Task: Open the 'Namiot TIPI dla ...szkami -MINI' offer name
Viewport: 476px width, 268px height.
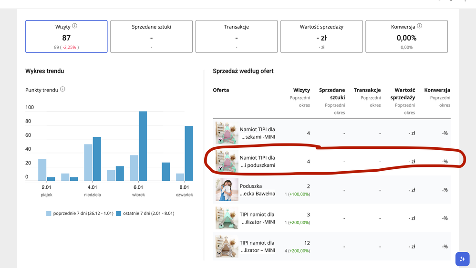Action: pos(257,133)
